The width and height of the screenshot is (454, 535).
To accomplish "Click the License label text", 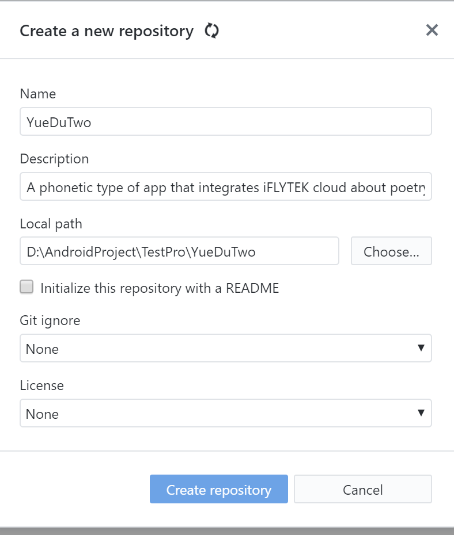I will (x=41, y=385).
